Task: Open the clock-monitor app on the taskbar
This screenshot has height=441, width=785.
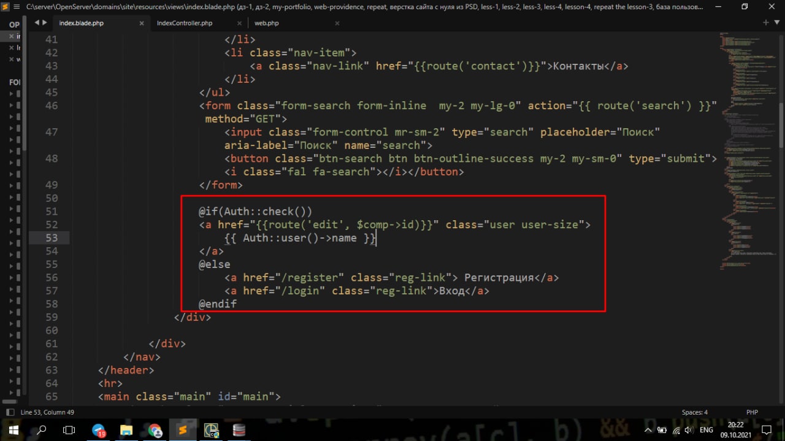Action: (211, 431)
